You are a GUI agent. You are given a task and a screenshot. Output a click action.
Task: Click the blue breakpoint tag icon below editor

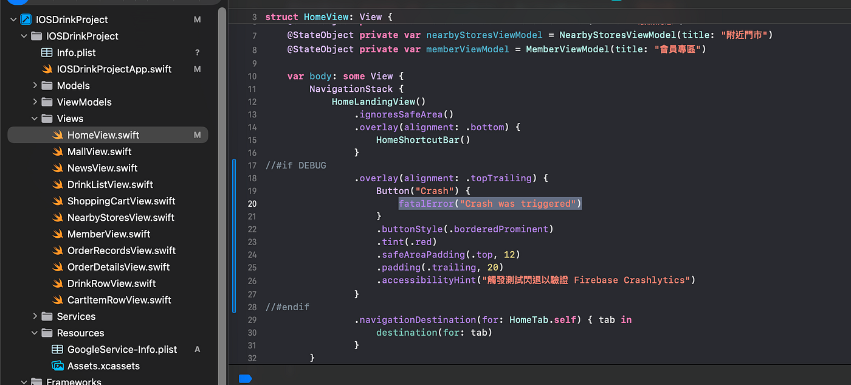[x=245, y=378]
